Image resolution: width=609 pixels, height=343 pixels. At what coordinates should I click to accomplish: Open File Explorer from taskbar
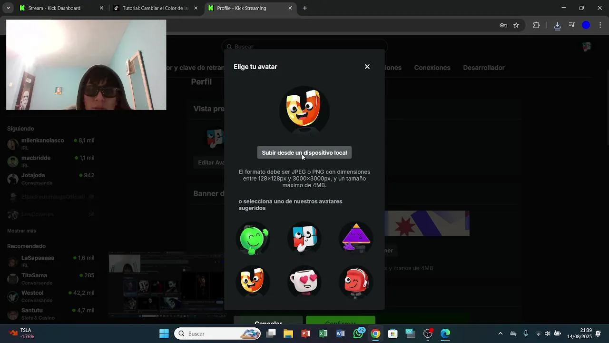pos(288,333)
